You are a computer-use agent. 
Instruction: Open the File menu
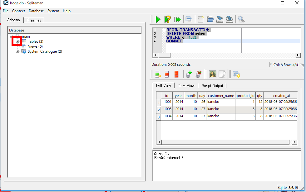point(6,11)
